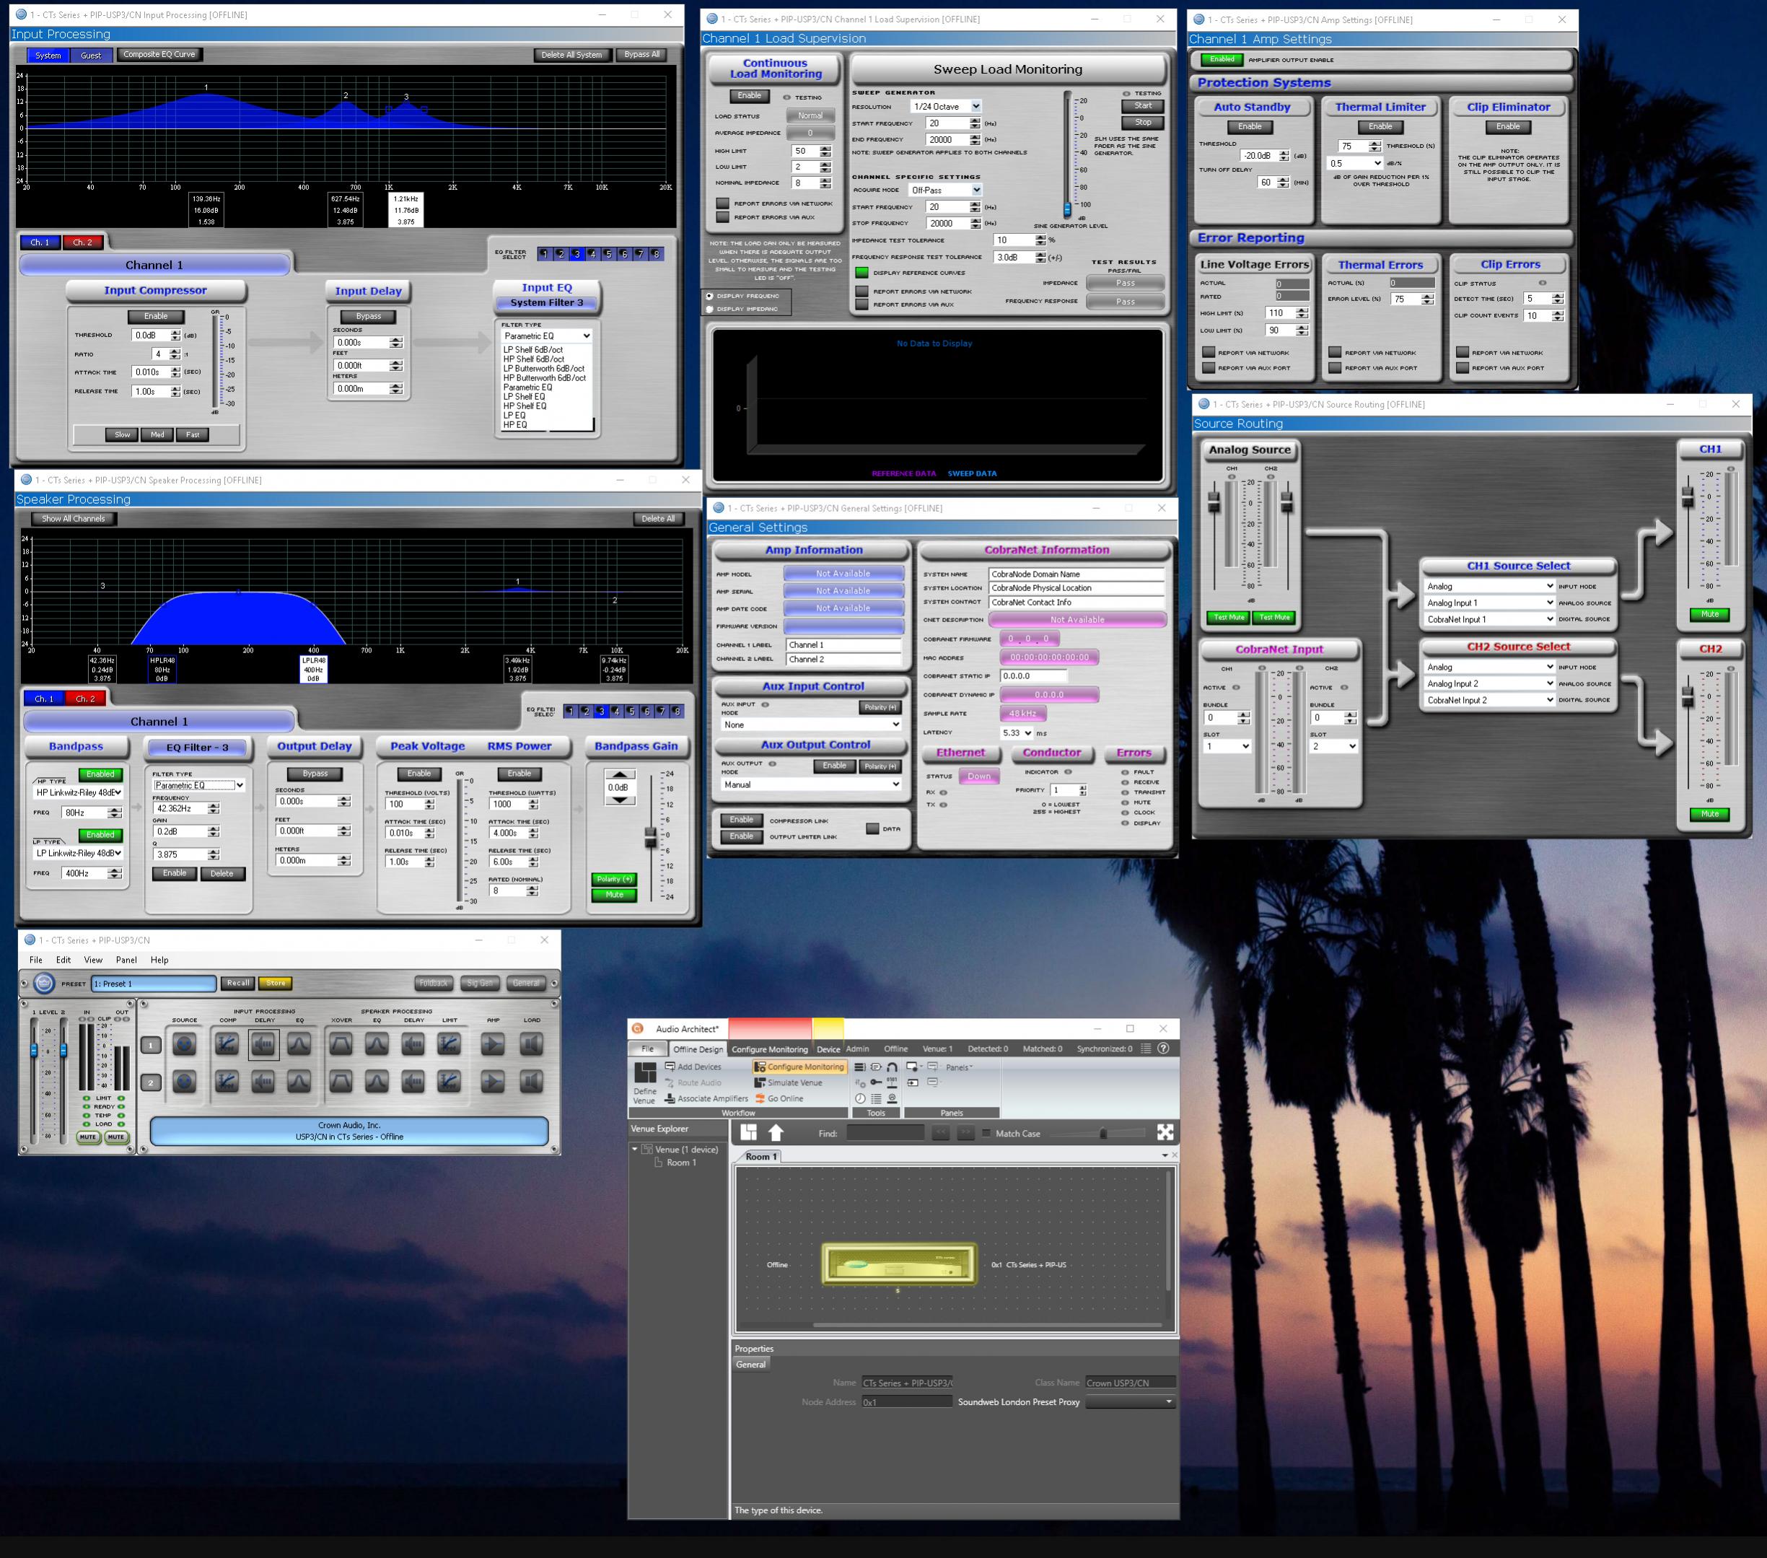
Task: Check Report Errors Via Network in Continuous Load Monitoring
Action: point(722,203)
